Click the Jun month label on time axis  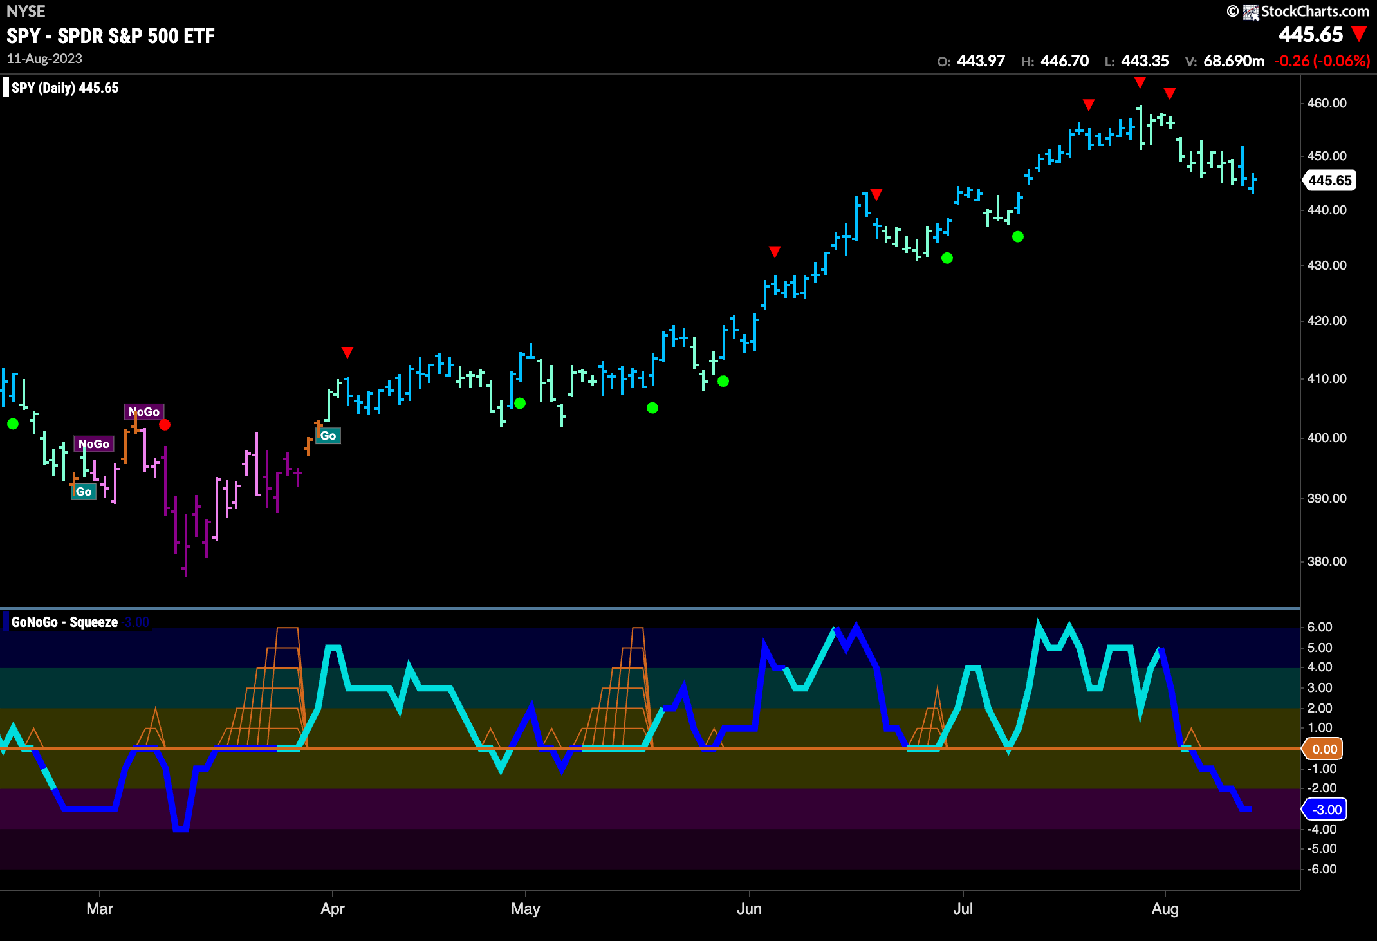click(750, 909)
